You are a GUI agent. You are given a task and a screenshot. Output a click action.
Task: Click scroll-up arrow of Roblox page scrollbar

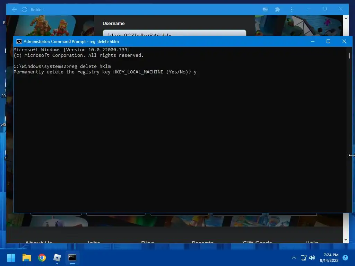(346, 18)
